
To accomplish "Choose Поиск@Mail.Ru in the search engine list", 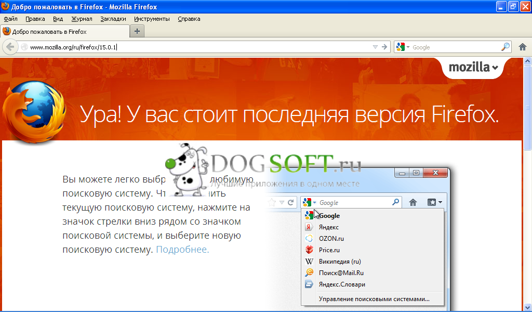I will tap(373, 273).
